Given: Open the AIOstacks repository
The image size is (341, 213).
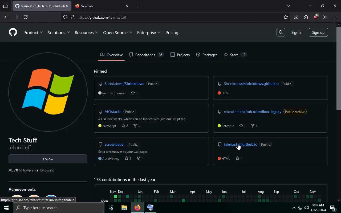Looking at the screenshot, I should pyautogui.click(x=113, y=112).
